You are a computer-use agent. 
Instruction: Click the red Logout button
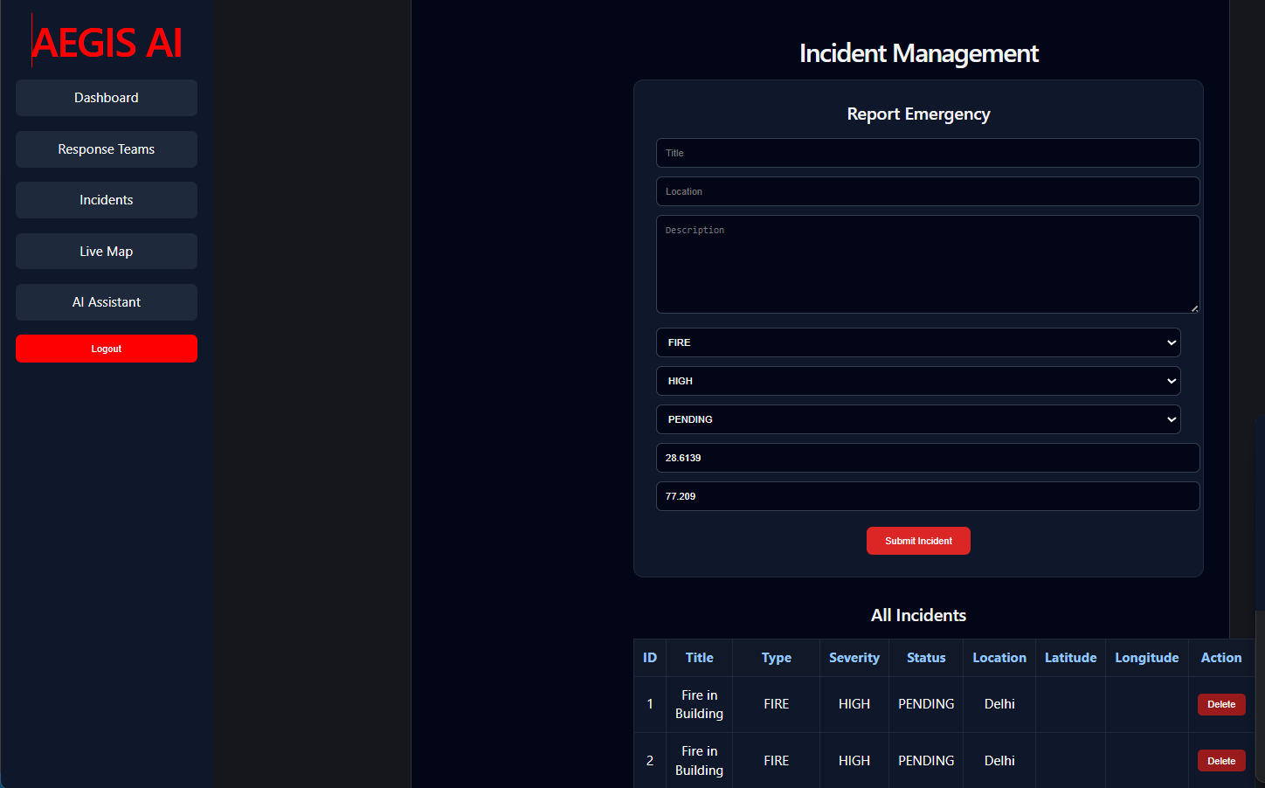[x=107, y=349]
